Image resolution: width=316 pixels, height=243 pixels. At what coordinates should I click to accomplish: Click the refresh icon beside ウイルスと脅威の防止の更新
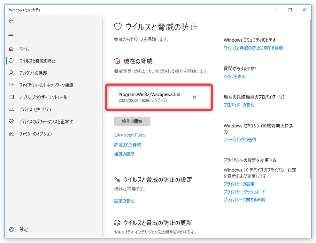click(x=117, y=223)
